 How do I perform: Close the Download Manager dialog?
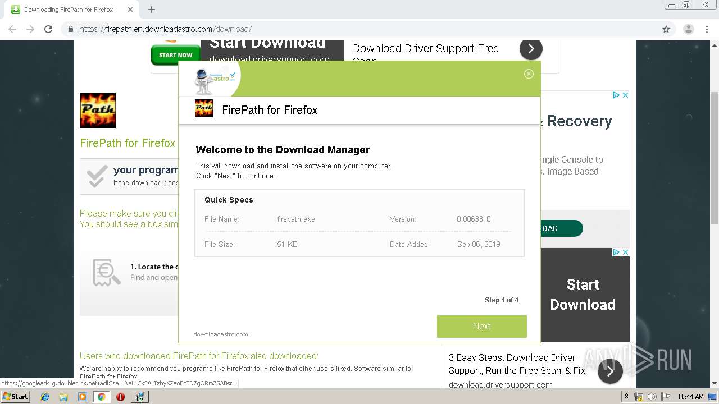(x=529, y=74)
